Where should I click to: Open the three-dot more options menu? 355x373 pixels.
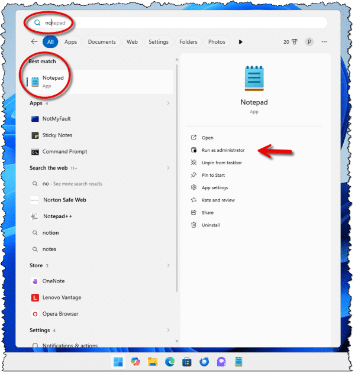[324, 42]
